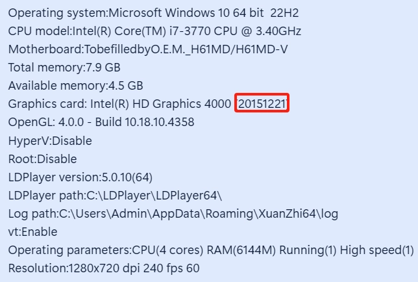Select the LDPlayer version 5.0.10(64) line
This screenshot has width=418, height=282.
click(80, 177)
